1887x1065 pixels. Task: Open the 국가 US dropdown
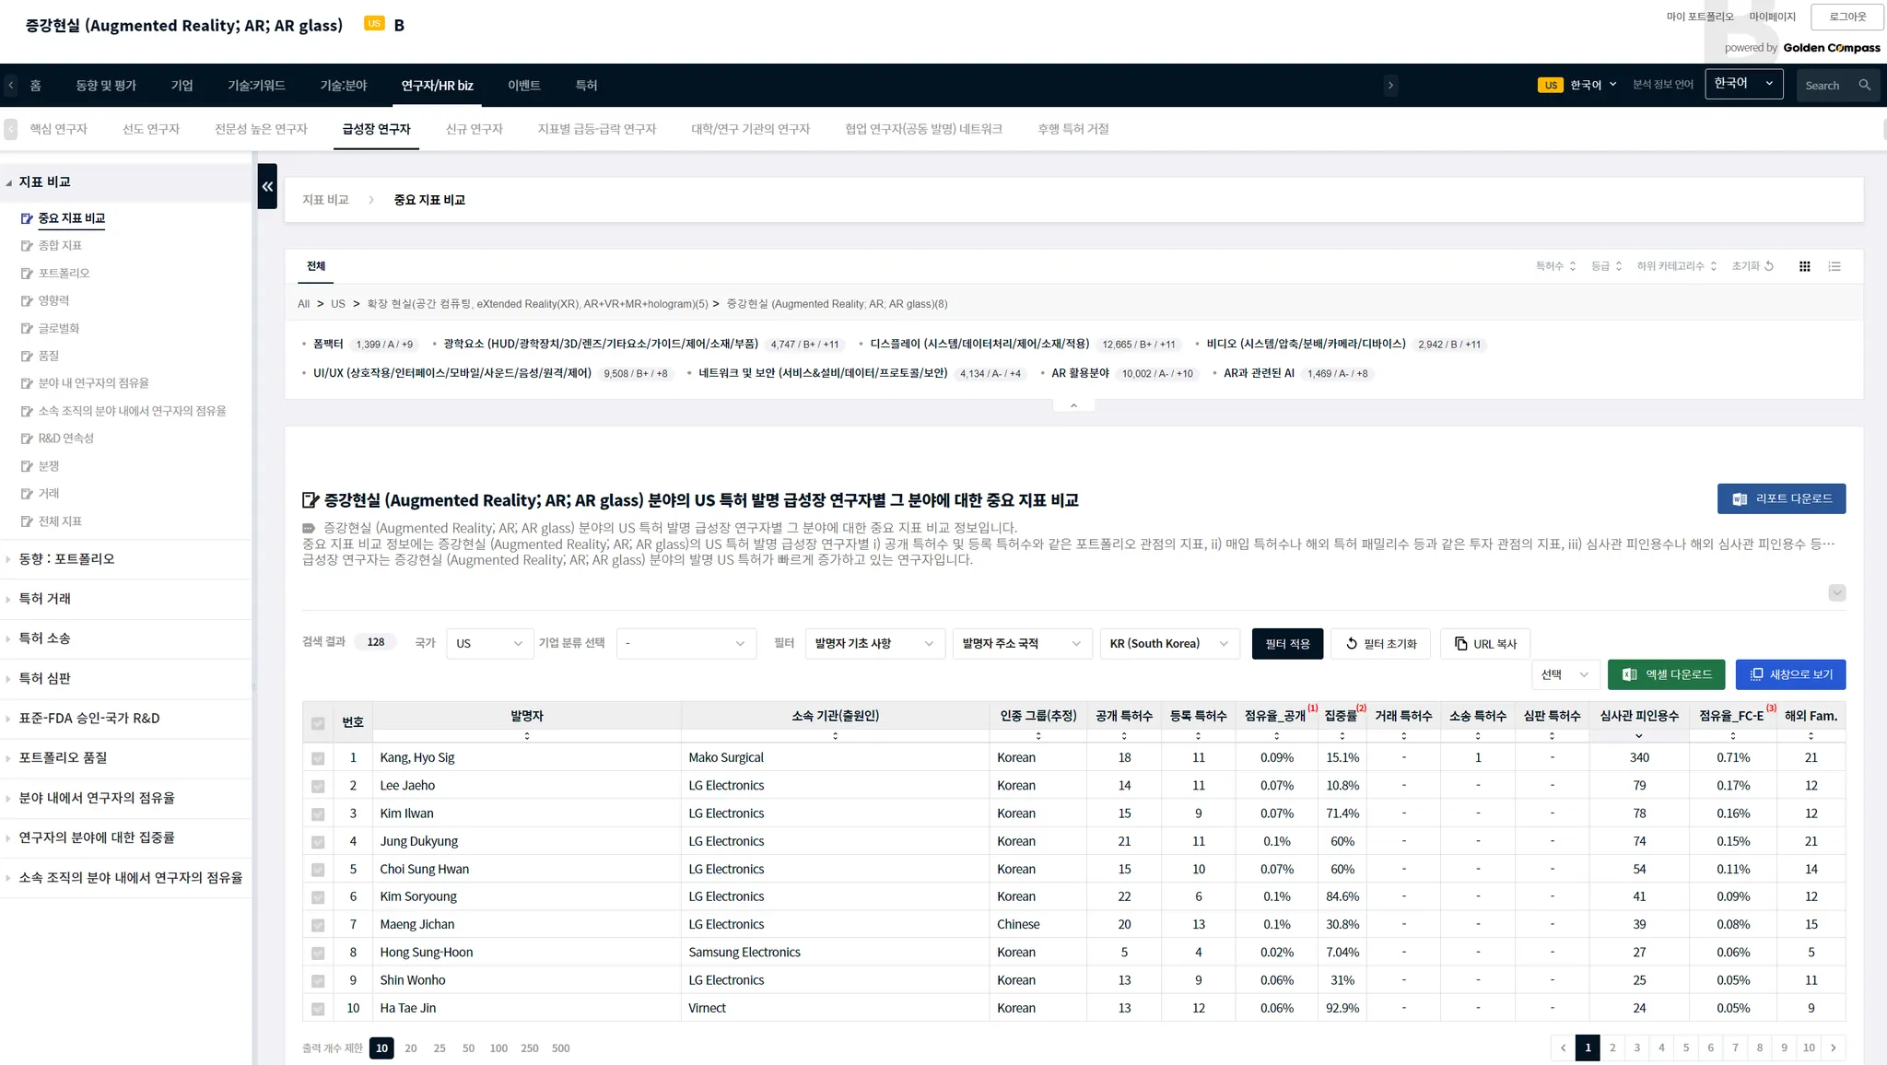click(x=488, y=644)
